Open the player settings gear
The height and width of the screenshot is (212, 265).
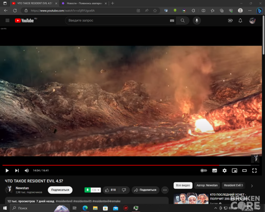tap(224, 170)
